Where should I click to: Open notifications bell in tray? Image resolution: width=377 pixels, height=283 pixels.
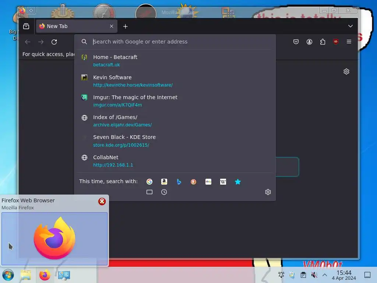coord(281,275)
